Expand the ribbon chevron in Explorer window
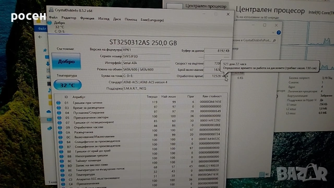 (x=273, y=32)
